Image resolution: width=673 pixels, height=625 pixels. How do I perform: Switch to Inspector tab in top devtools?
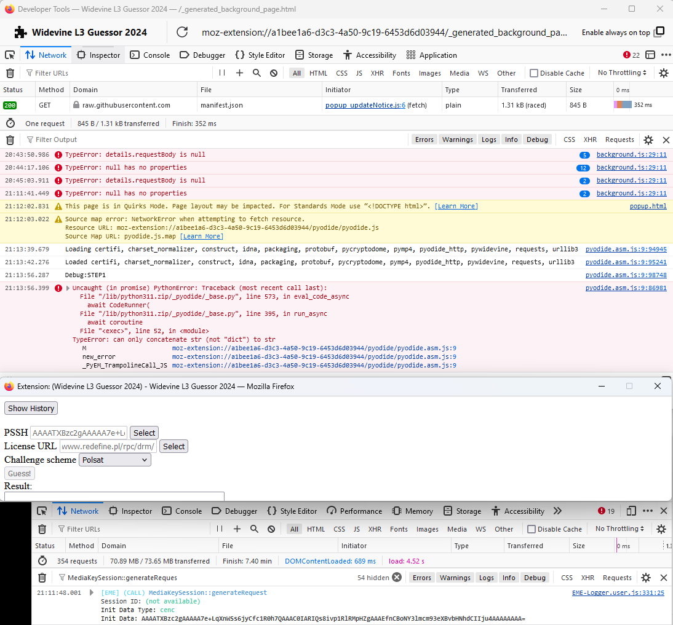98,55
